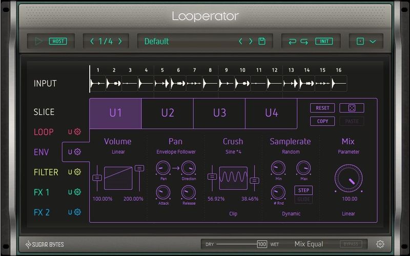The height and width of the screenshot is (256, 410).
Task: Click the RESET button
Action: pyautogui.click(x=322, y=108)
